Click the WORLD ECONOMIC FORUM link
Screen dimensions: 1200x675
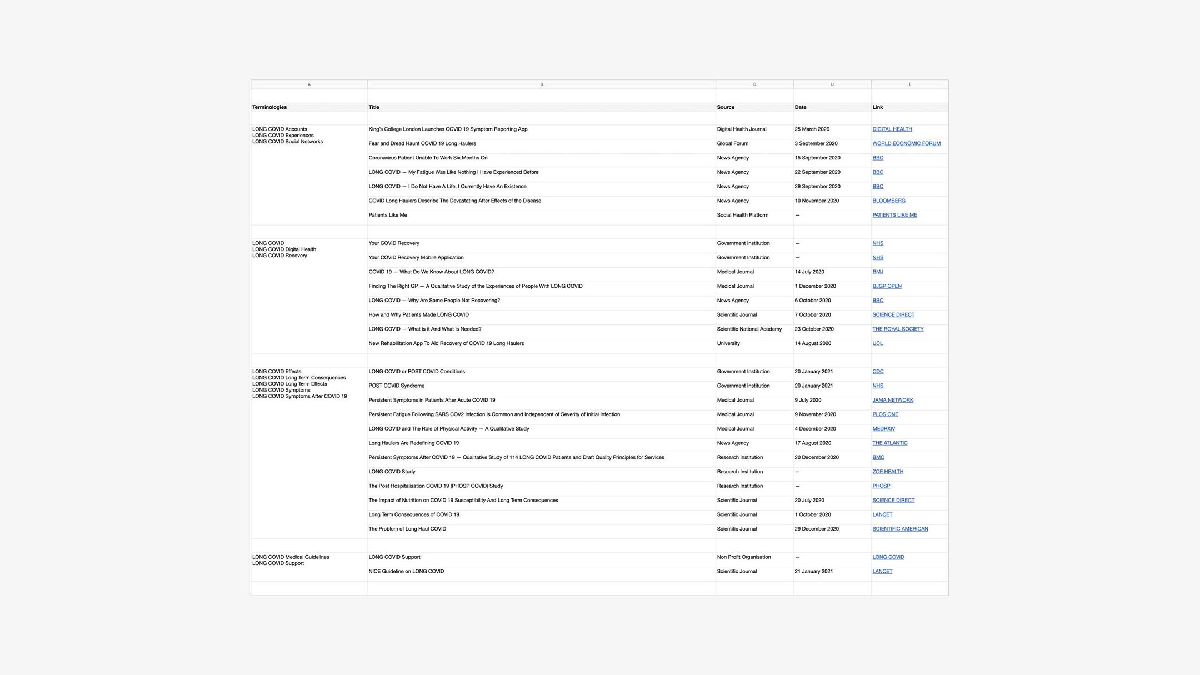pos(906,144)
